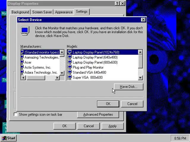Choose Plug and Play Monitor model

(x=103, y=67)
